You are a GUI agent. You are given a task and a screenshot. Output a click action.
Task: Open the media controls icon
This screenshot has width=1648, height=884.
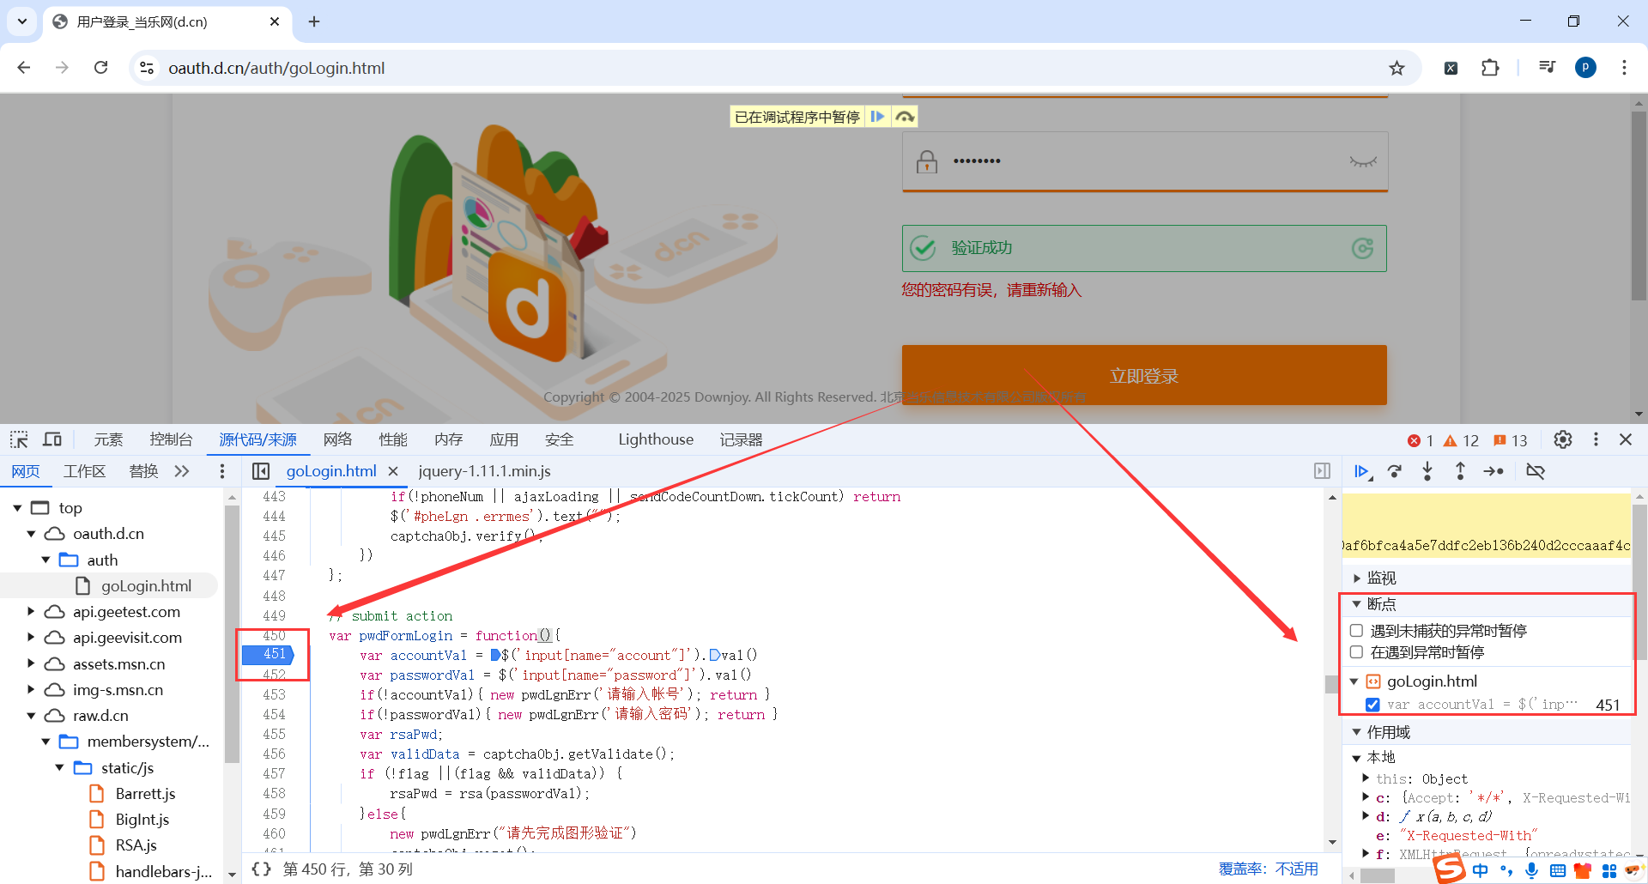pyautogui.click(x=1547, y=68)
